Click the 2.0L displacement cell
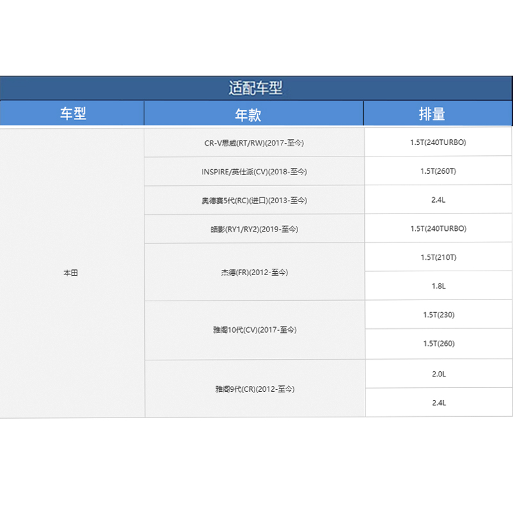 pyautogui.click(x=438, y=374)
